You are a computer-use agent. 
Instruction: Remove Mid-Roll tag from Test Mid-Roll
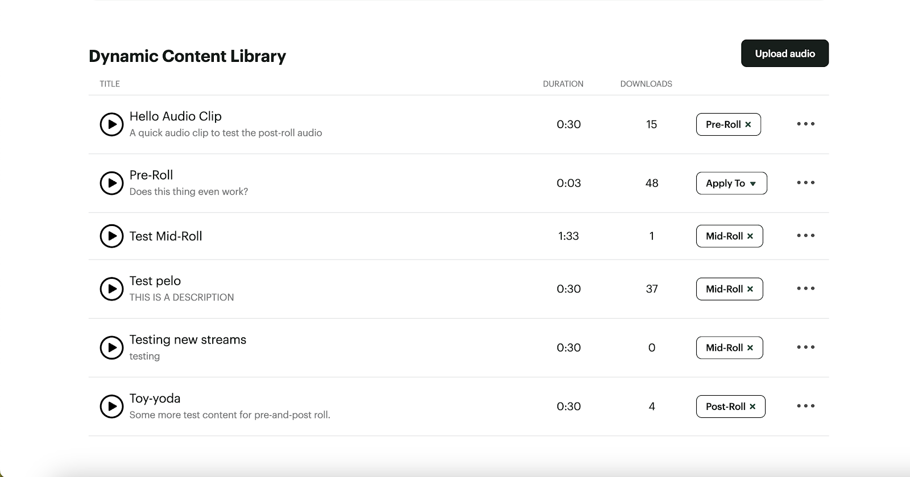(750, 236)
